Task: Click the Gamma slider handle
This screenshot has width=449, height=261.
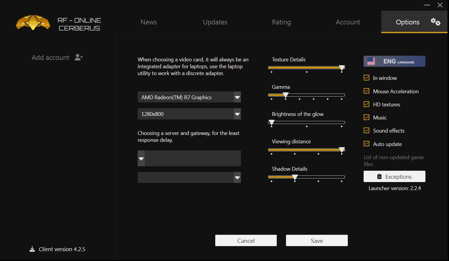Action: (x=286, y=95)
